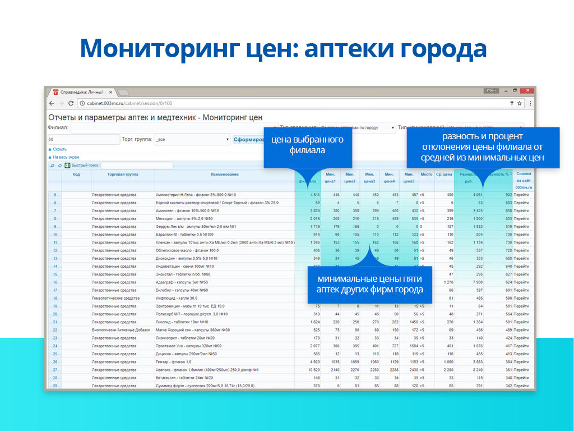
Task: Select the Справмедика: Личный tab
Action: [82, 93]
